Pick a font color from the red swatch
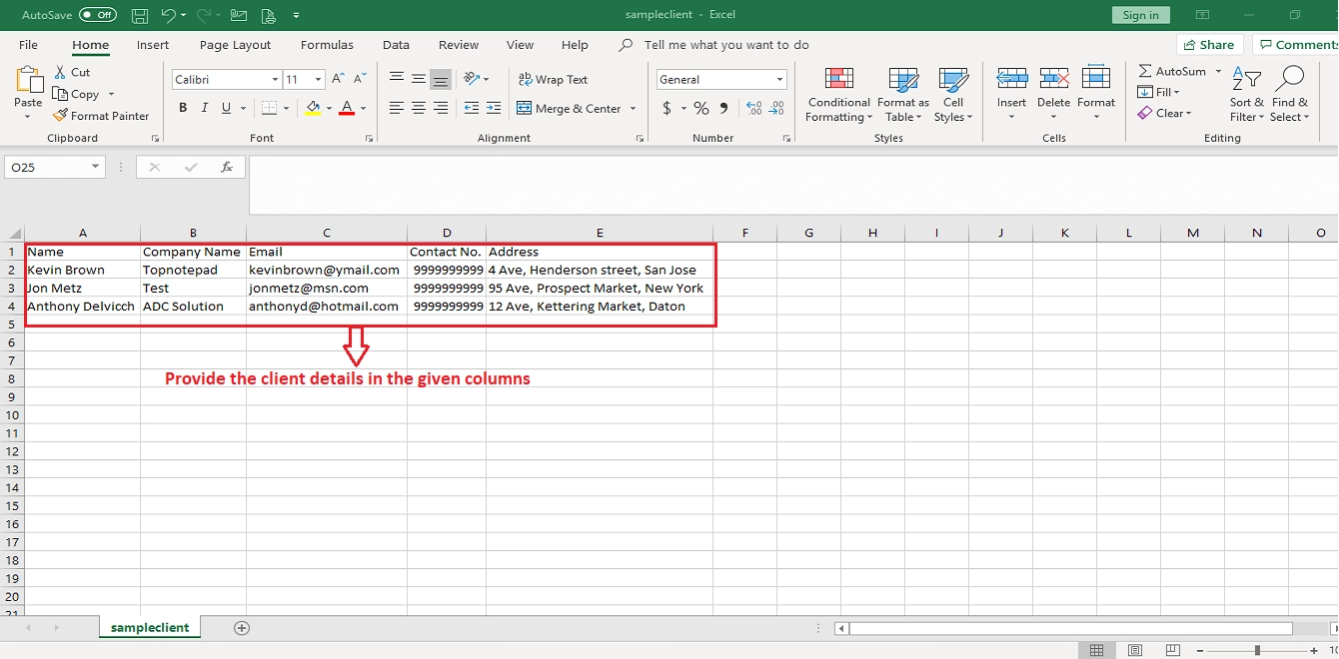Image resolution: width=1339 pixels, height=659 pixels. point(347,108)
